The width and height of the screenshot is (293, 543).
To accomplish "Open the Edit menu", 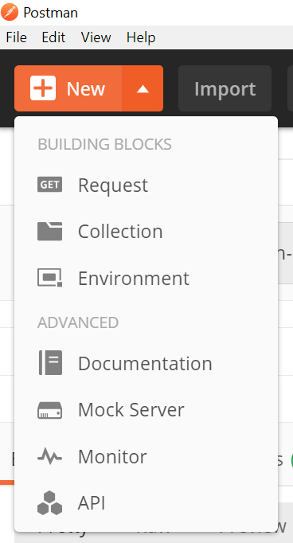I will [53, 37].
